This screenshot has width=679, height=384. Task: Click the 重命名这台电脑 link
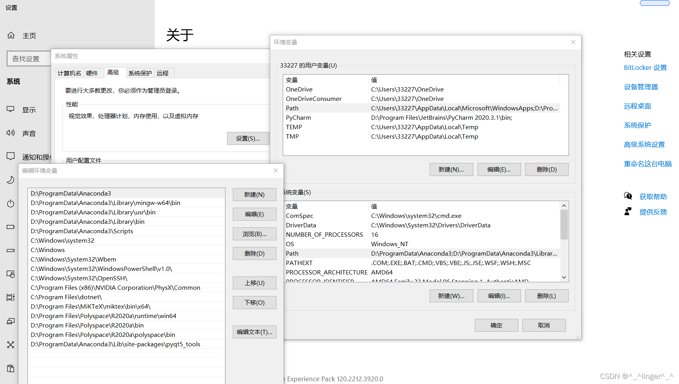point(648,164)
